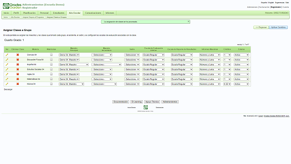Screen dimensions: 291x164
Task: Switch language to English
Action: pos(271,3)
